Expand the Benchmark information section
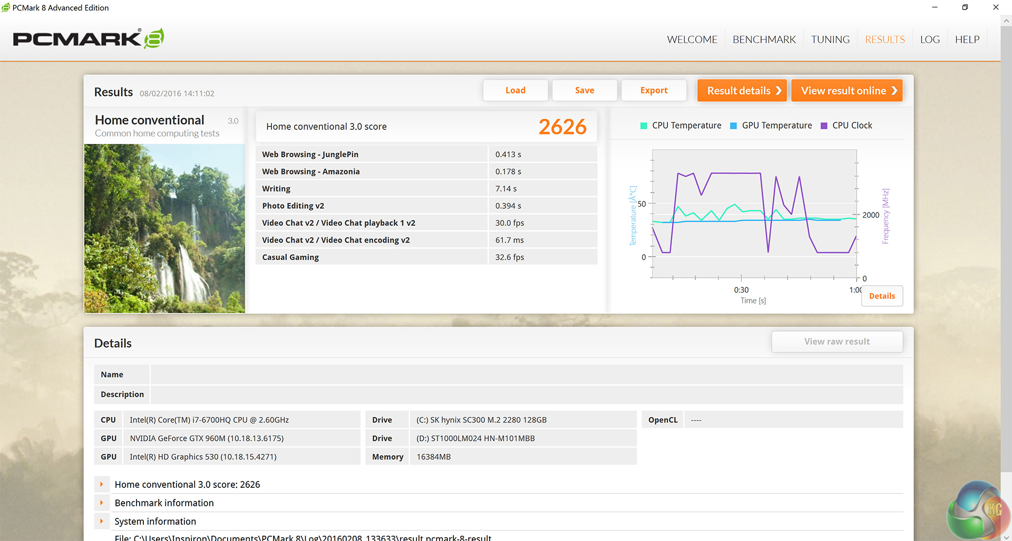The width and height of the screenshot is (1012, 541). click(x=102, y=503)
